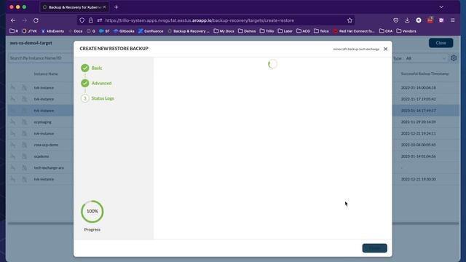Expand the CKA bookmark folder
Screen dimensions: 466x262
click(386, 31)
